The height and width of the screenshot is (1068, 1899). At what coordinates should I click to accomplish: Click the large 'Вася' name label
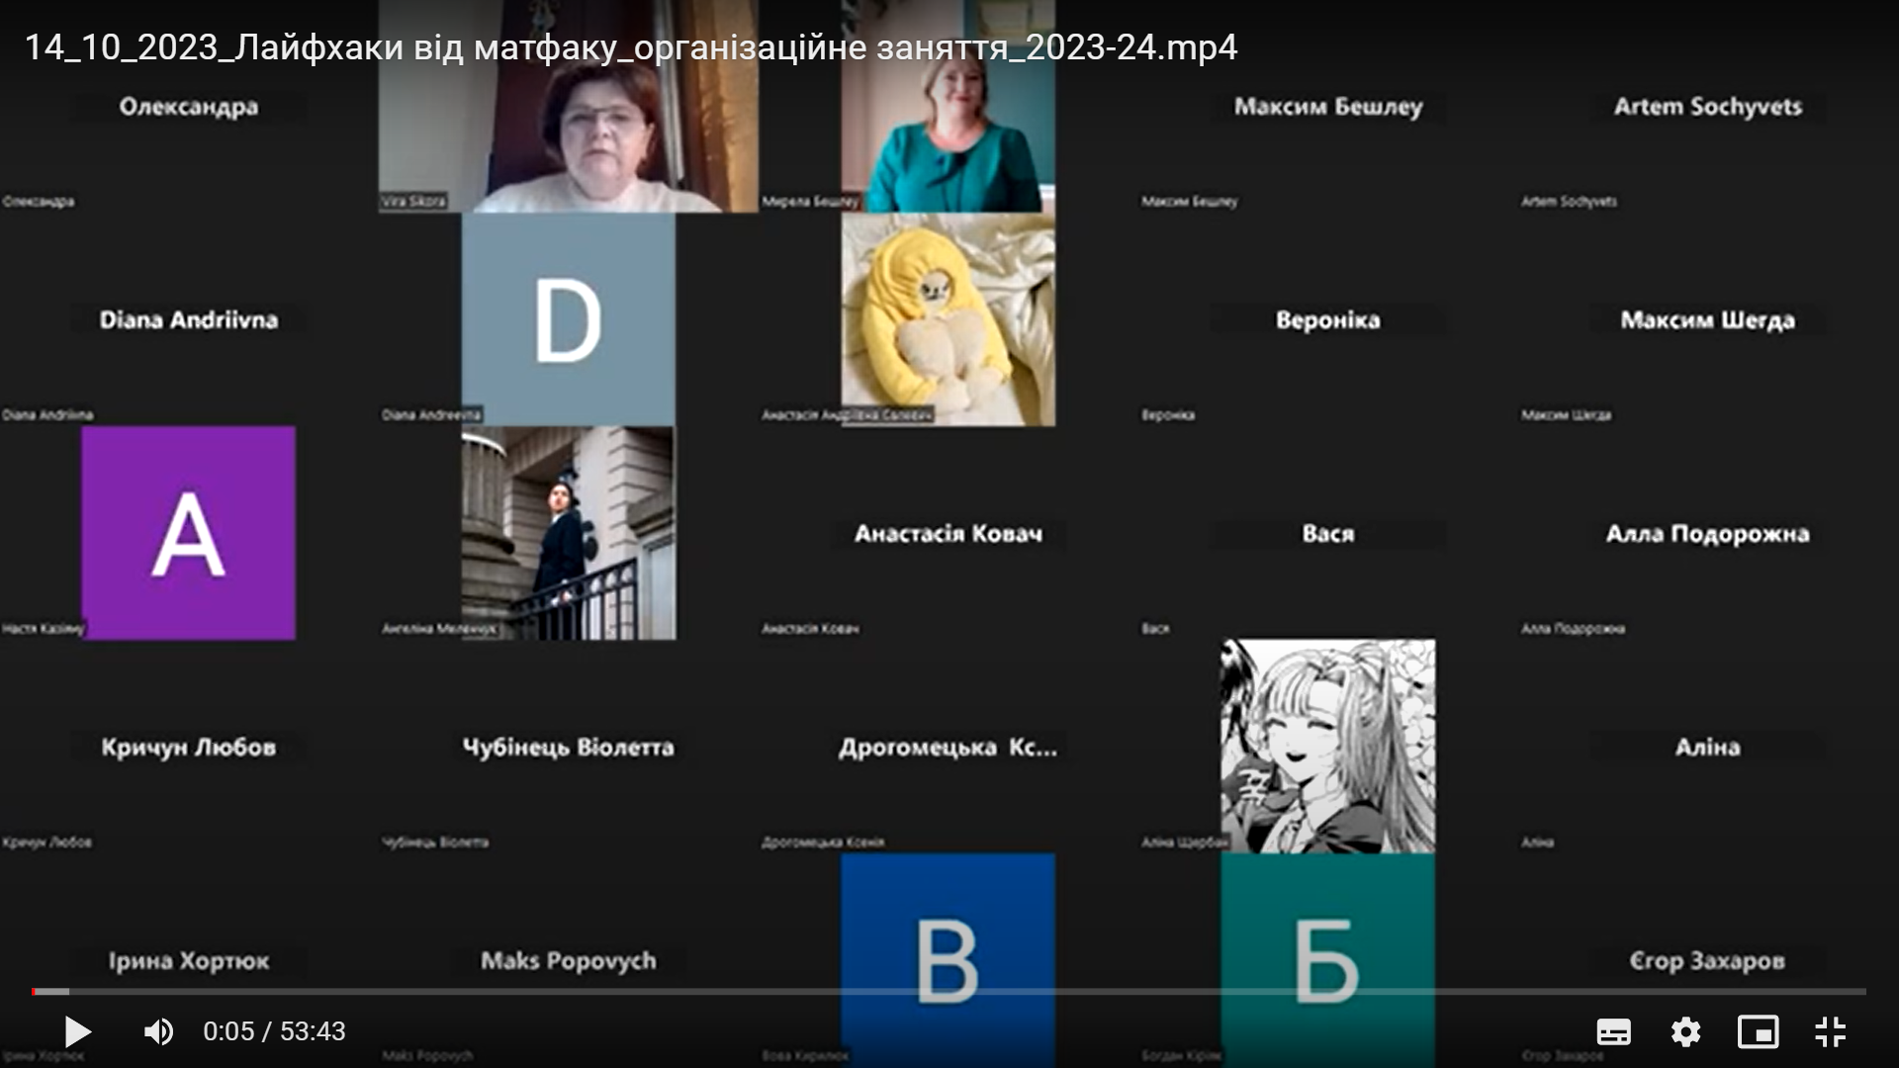point(1328,534)
